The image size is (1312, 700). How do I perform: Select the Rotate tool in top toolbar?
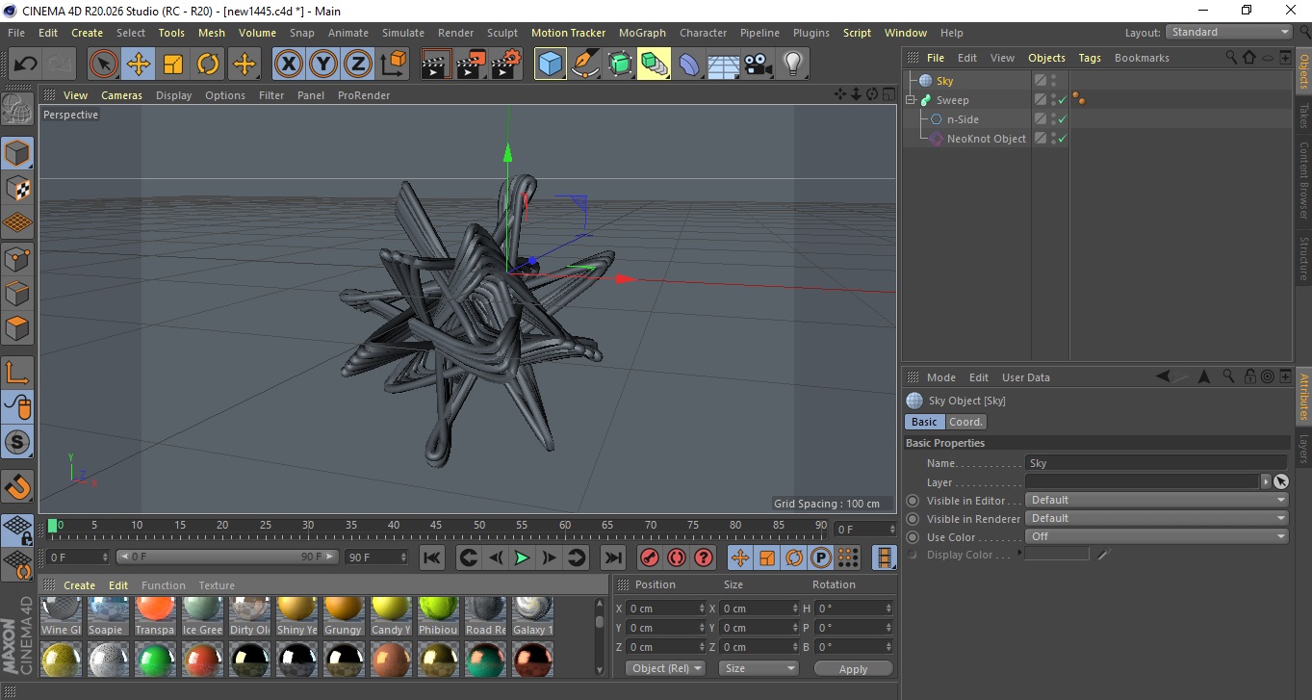(208, 65)
